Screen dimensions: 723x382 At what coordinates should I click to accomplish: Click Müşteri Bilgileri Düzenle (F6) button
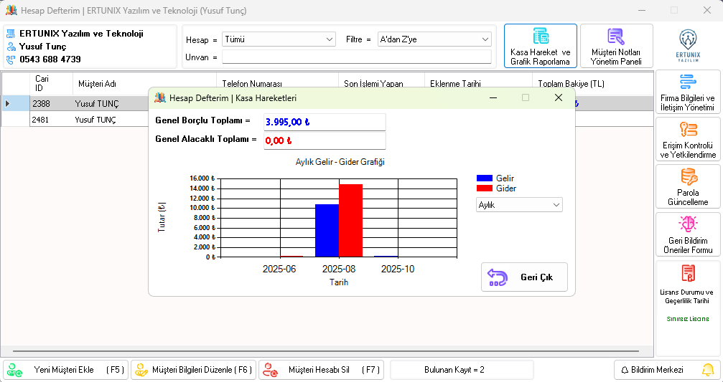click(192, 370)
